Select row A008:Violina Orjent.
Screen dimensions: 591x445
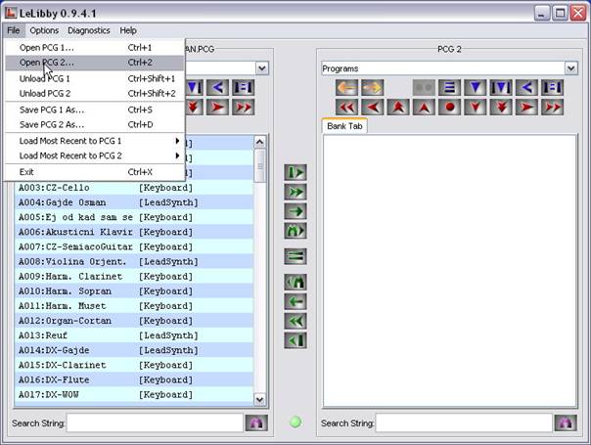134,262
